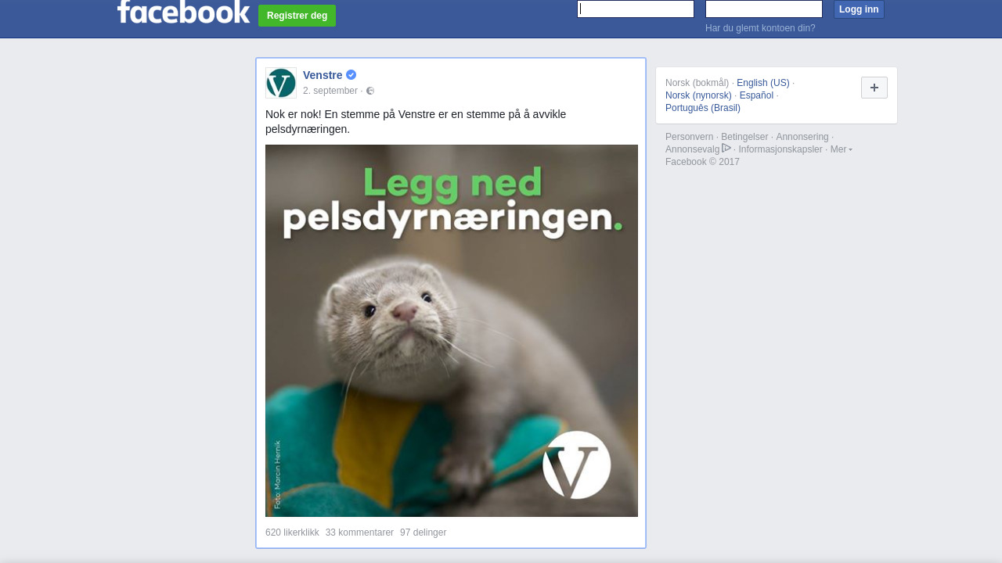Open the Personvern footer link
The image size is (1002, 563).
(690, 137)
